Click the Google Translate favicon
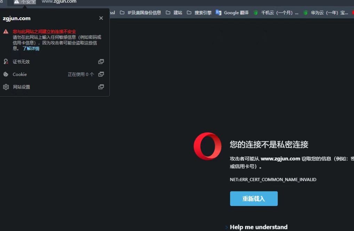 (x=218, y=13)
